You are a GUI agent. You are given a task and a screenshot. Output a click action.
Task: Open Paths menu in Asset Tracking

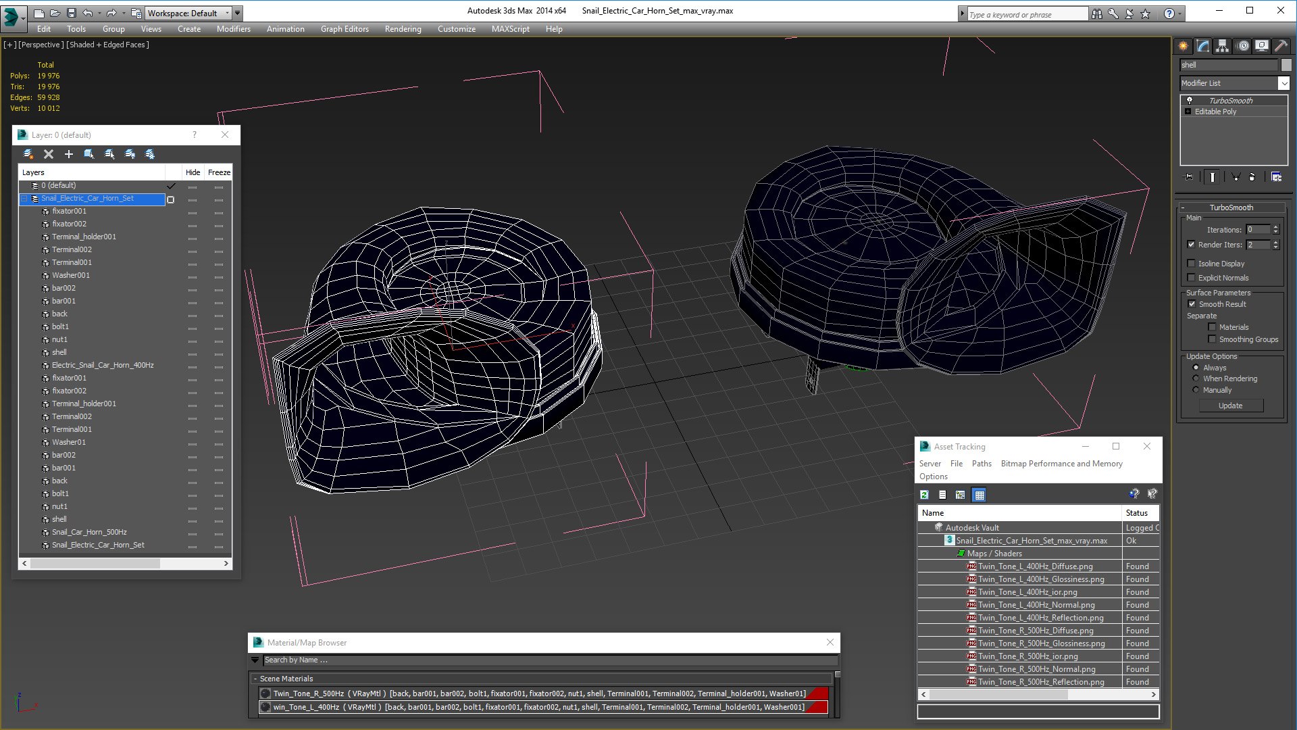(x=982, y=464)
